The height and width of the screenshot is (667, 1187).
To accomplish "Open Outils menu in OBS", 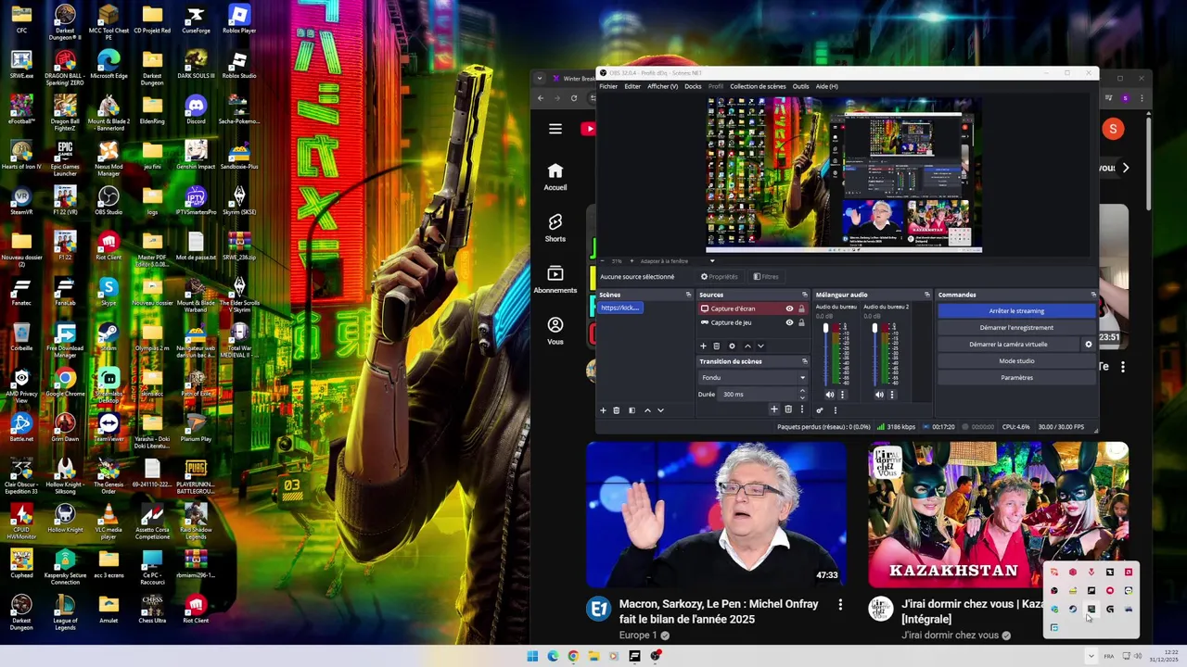I will [800, 86].
